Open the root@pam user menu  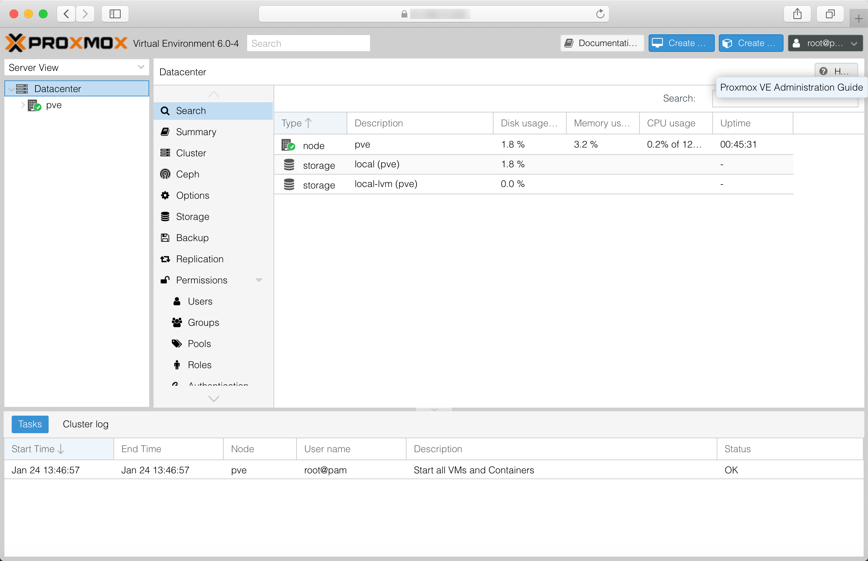[x=825, y=43]
